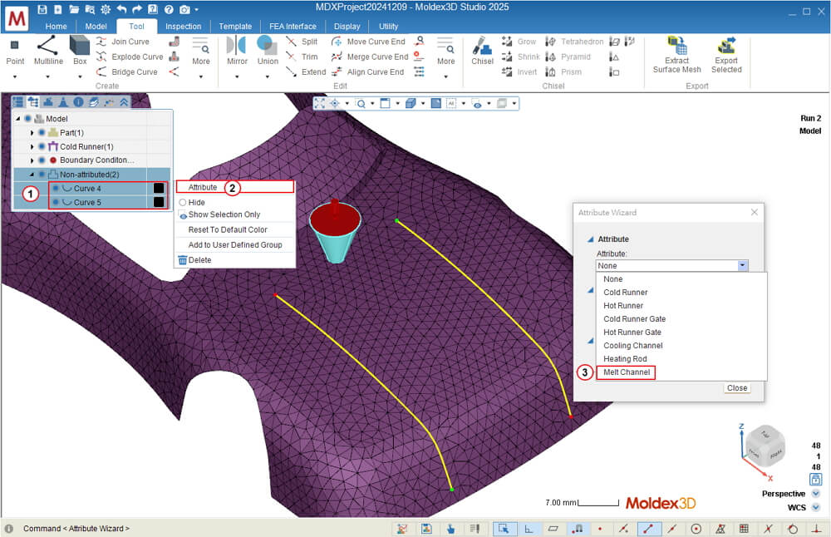This screenshot has height=537, width=831.
Task: Select Cooling Channel from attribute list
Action: pyautogui.click(x=632, y=346)
